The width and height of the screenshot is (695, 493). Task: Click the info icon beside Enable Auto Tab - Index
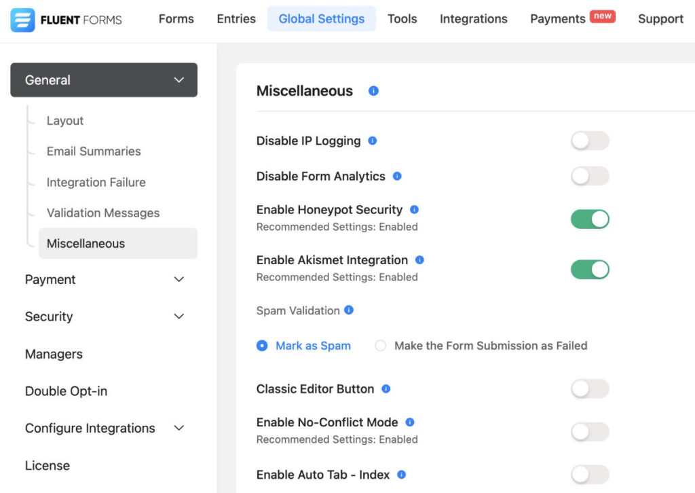click(400, 473)
